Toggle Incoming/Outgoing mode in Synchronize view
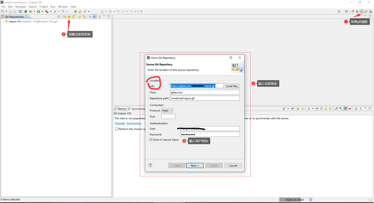The width and height of the screenshot is (374, 203). (x=345, y=109)
